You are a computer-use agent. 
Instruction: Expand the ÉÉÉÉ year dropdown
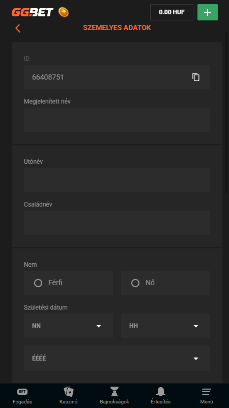(117, 359)
